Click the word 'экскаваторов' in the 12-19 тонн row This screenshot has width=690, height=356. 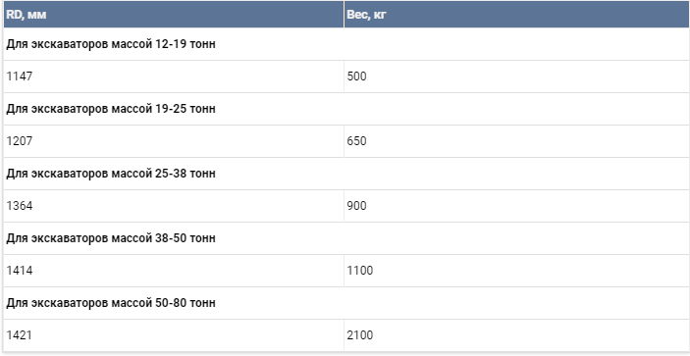70,44
